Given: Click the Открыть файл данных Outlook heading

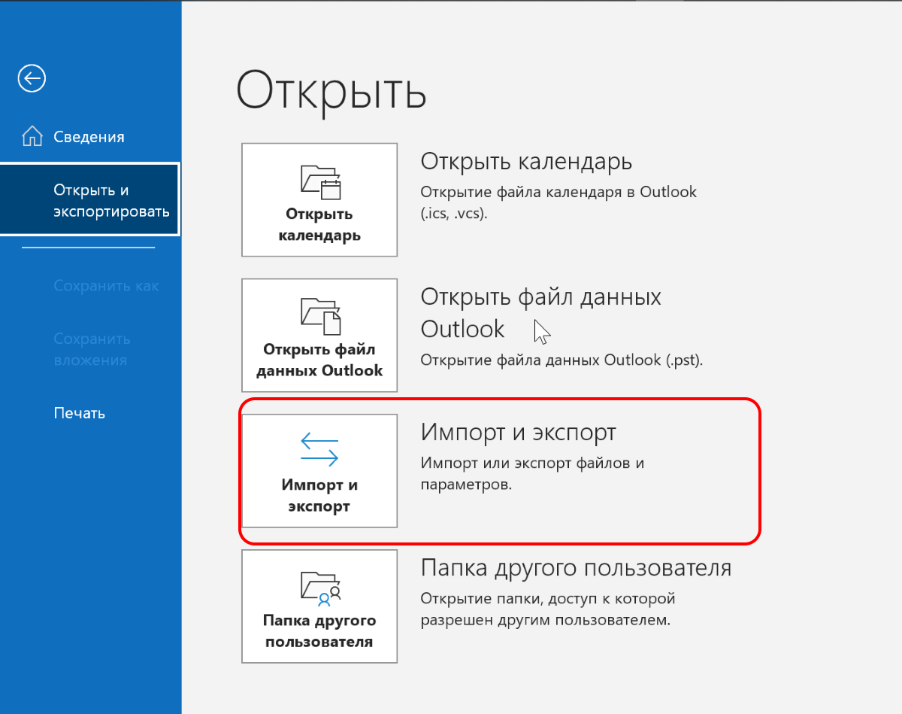Looking at the screenshot, I should 541,312.
